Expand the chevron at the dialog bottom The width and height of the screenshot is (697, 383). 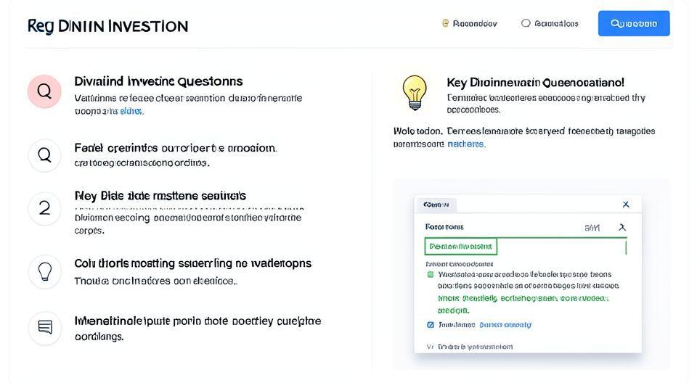coord(430,347)
